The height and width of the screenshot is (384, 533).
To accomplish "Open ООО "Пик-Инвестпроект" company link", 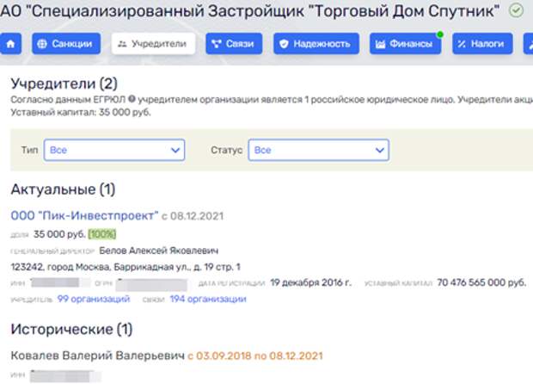I will [x=84, y=215].
